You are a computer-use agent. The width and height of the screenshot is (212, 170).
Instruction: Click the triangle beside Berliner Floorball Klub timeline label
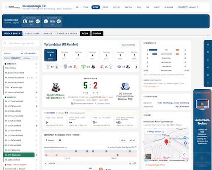point(136,147)
